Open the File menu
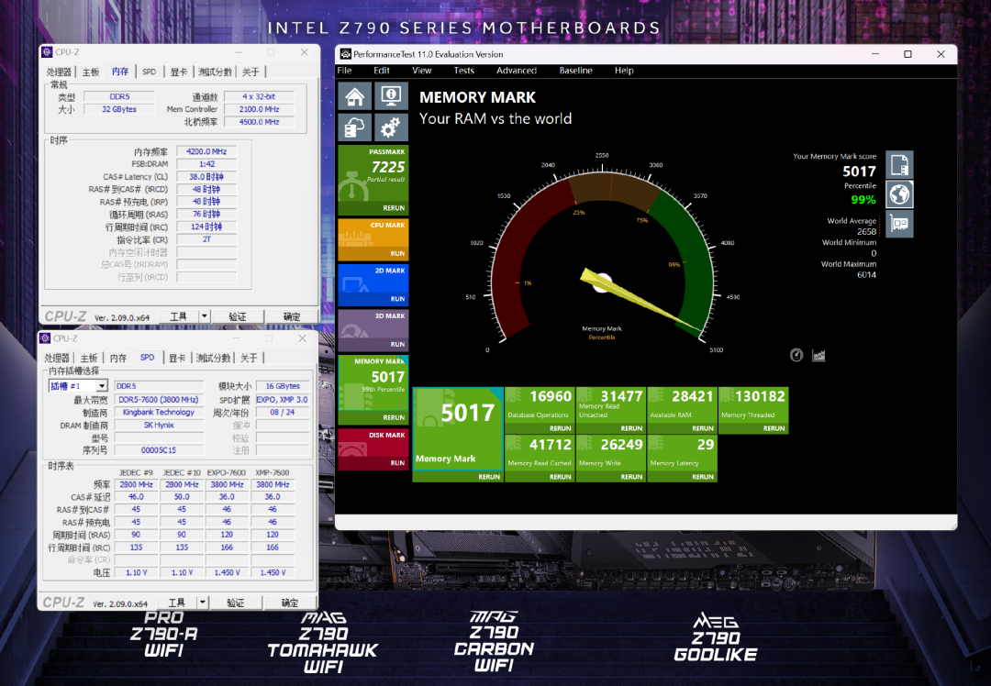The image size is (991, 686). point(344,71)
